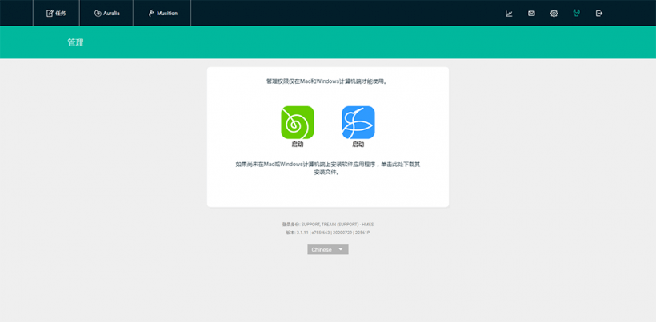Open the 任务 tab in the top navigation

point(56,13)
